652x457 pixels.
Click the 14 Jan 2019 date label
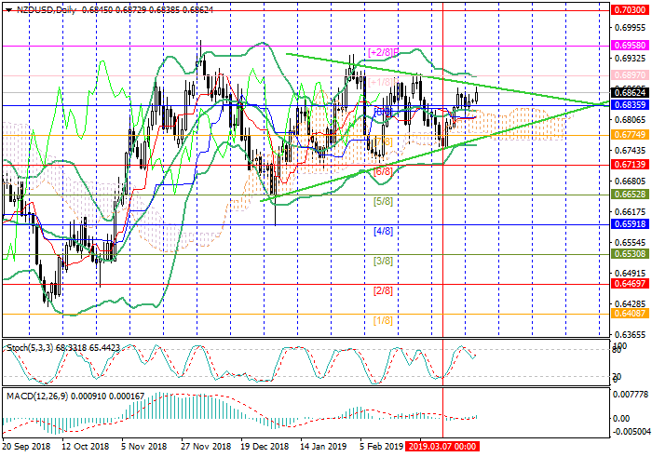[323, 447]
